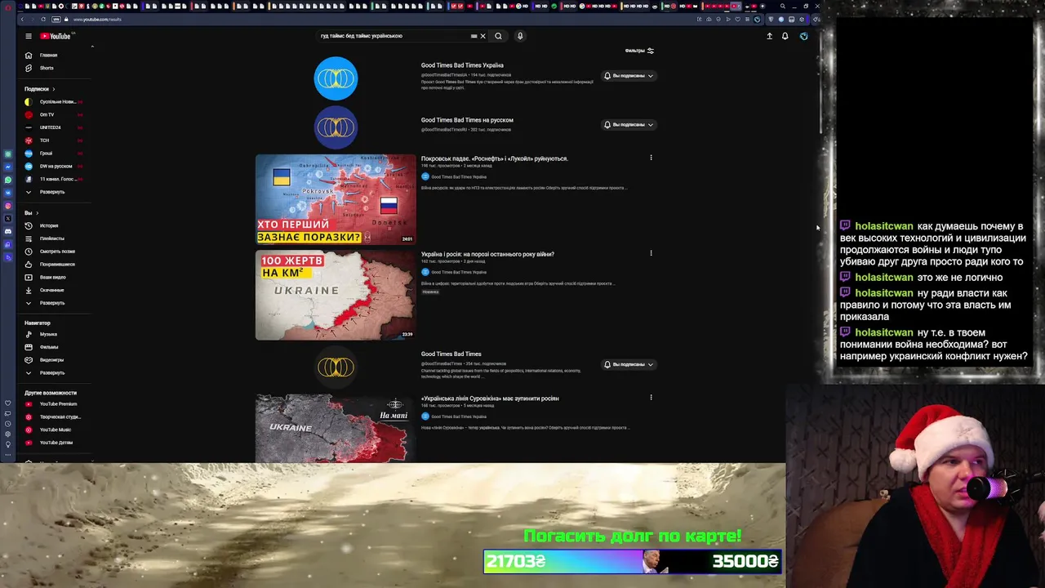Play the 100 жертв на км² video thumbnail
Viewport: 1045px width, 588px height.
pyautogui.click(x=336, y=295)
